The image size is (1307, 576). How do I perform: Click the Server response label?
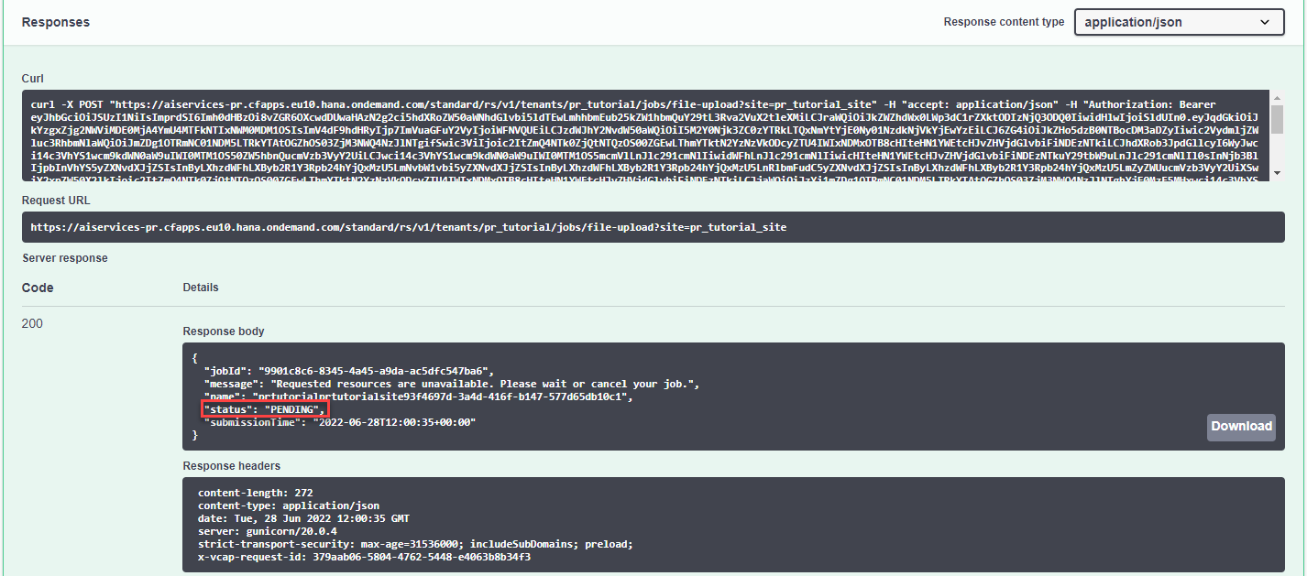coord(65,258)
